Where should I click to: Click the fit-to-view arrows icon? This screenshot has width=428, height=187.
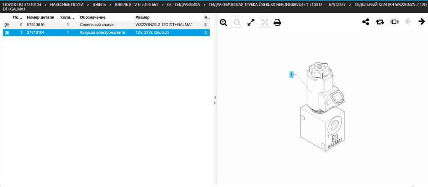pos(265,22)
